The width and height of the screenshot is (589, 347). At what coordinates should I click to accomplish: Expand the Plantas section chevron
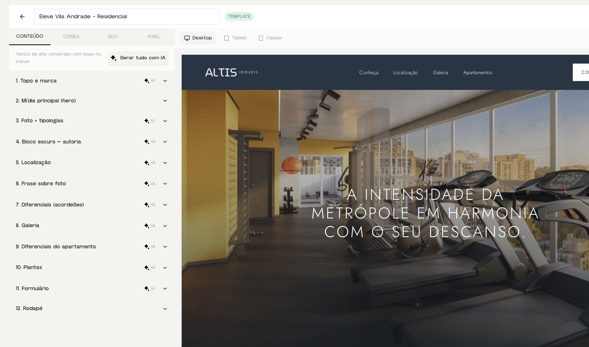(165, 268)
